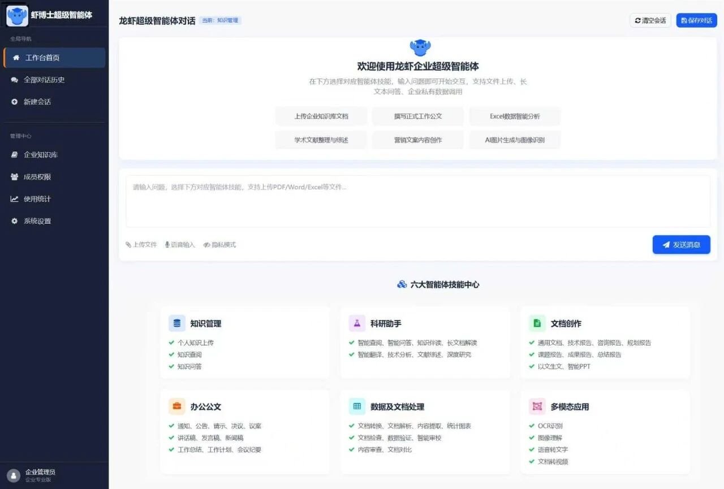Open 工作台首页 in the sidebar
The image size is (724, 489).
[54, 58]
